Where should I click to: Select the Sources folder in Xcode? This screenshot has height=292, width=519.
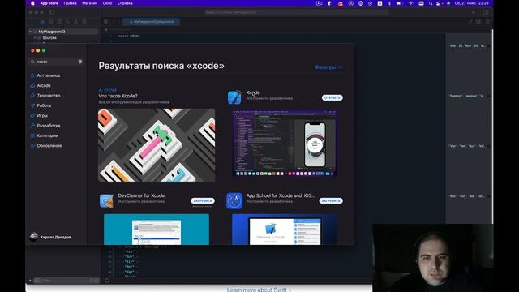[49, 38]
